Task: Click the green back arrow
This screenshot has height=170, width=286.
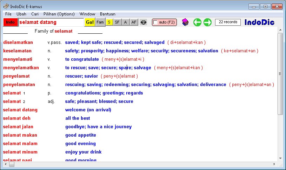Action: click(x=197, y=22)
